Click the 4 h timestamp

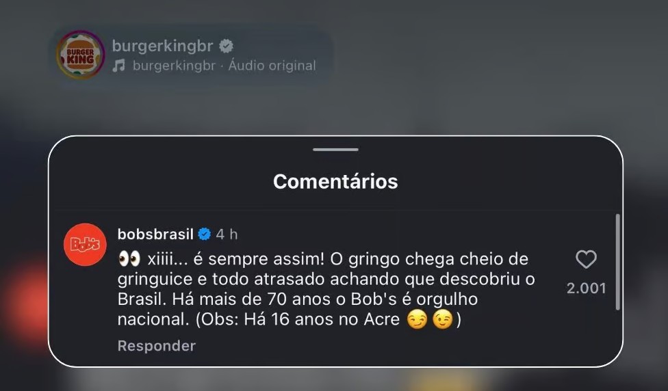pos(227,234)
